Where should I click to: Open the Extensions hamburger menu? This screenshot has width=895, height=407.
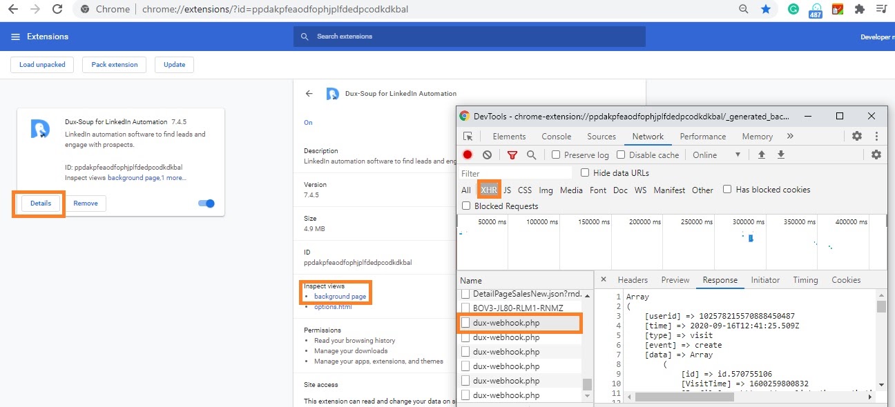(x=15, y=37)
